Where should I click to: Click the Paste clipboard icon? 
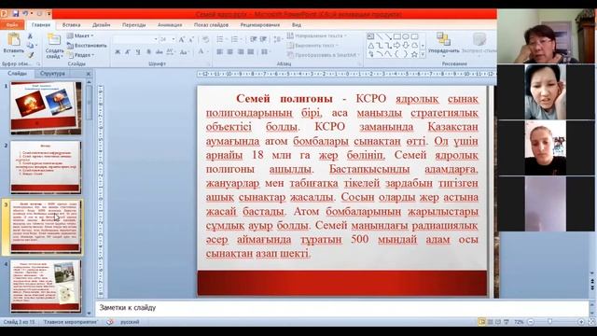click(x=14, y=39)
